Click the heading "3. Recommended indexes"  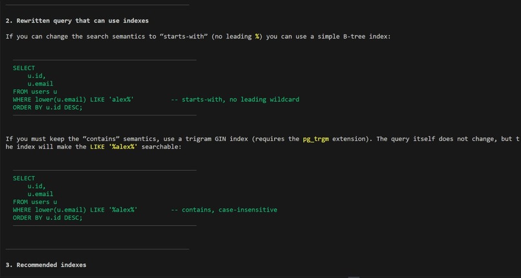pyautogui.click(x=46, y=264)
